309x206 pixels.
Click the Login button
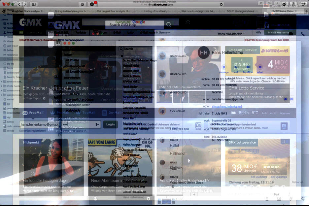coord(110,124)
